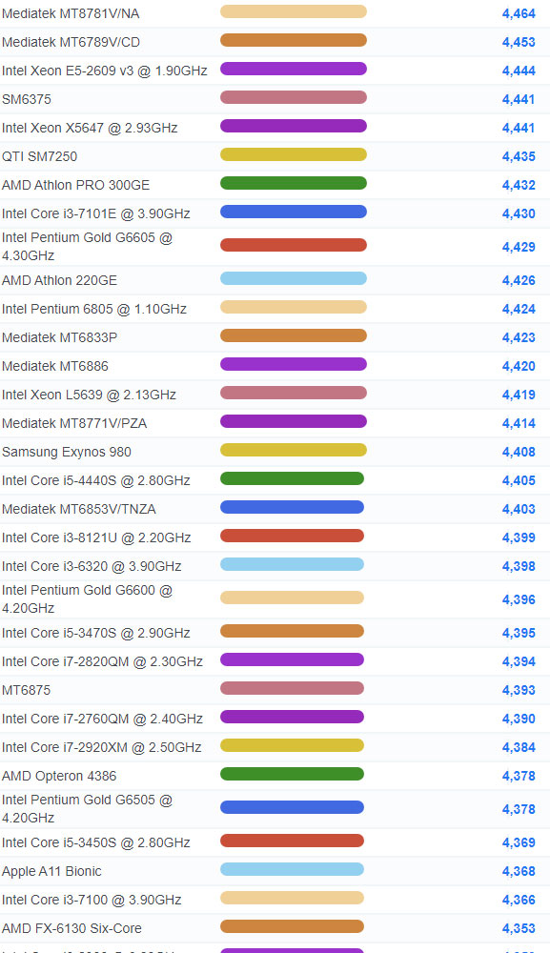Click the 4,399 score for Core i3-8121U

click(x=519, y=537)
